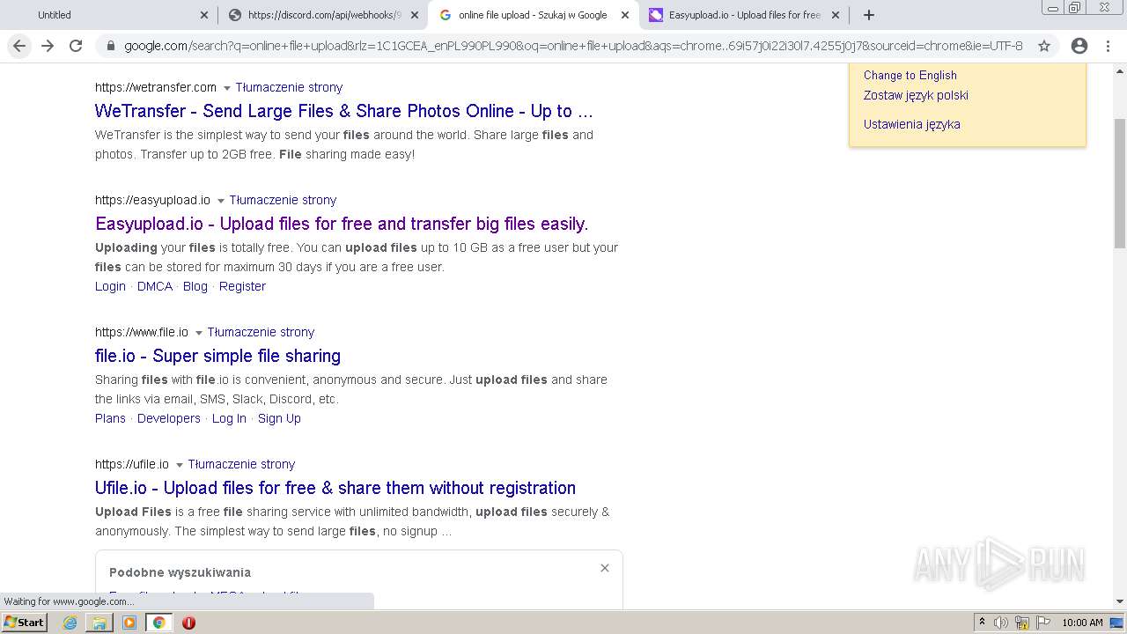Open Easyupload DMCA sitelink
This screenshot has width=1127, height=634.
pyautogui.click(x=155, y=286)
